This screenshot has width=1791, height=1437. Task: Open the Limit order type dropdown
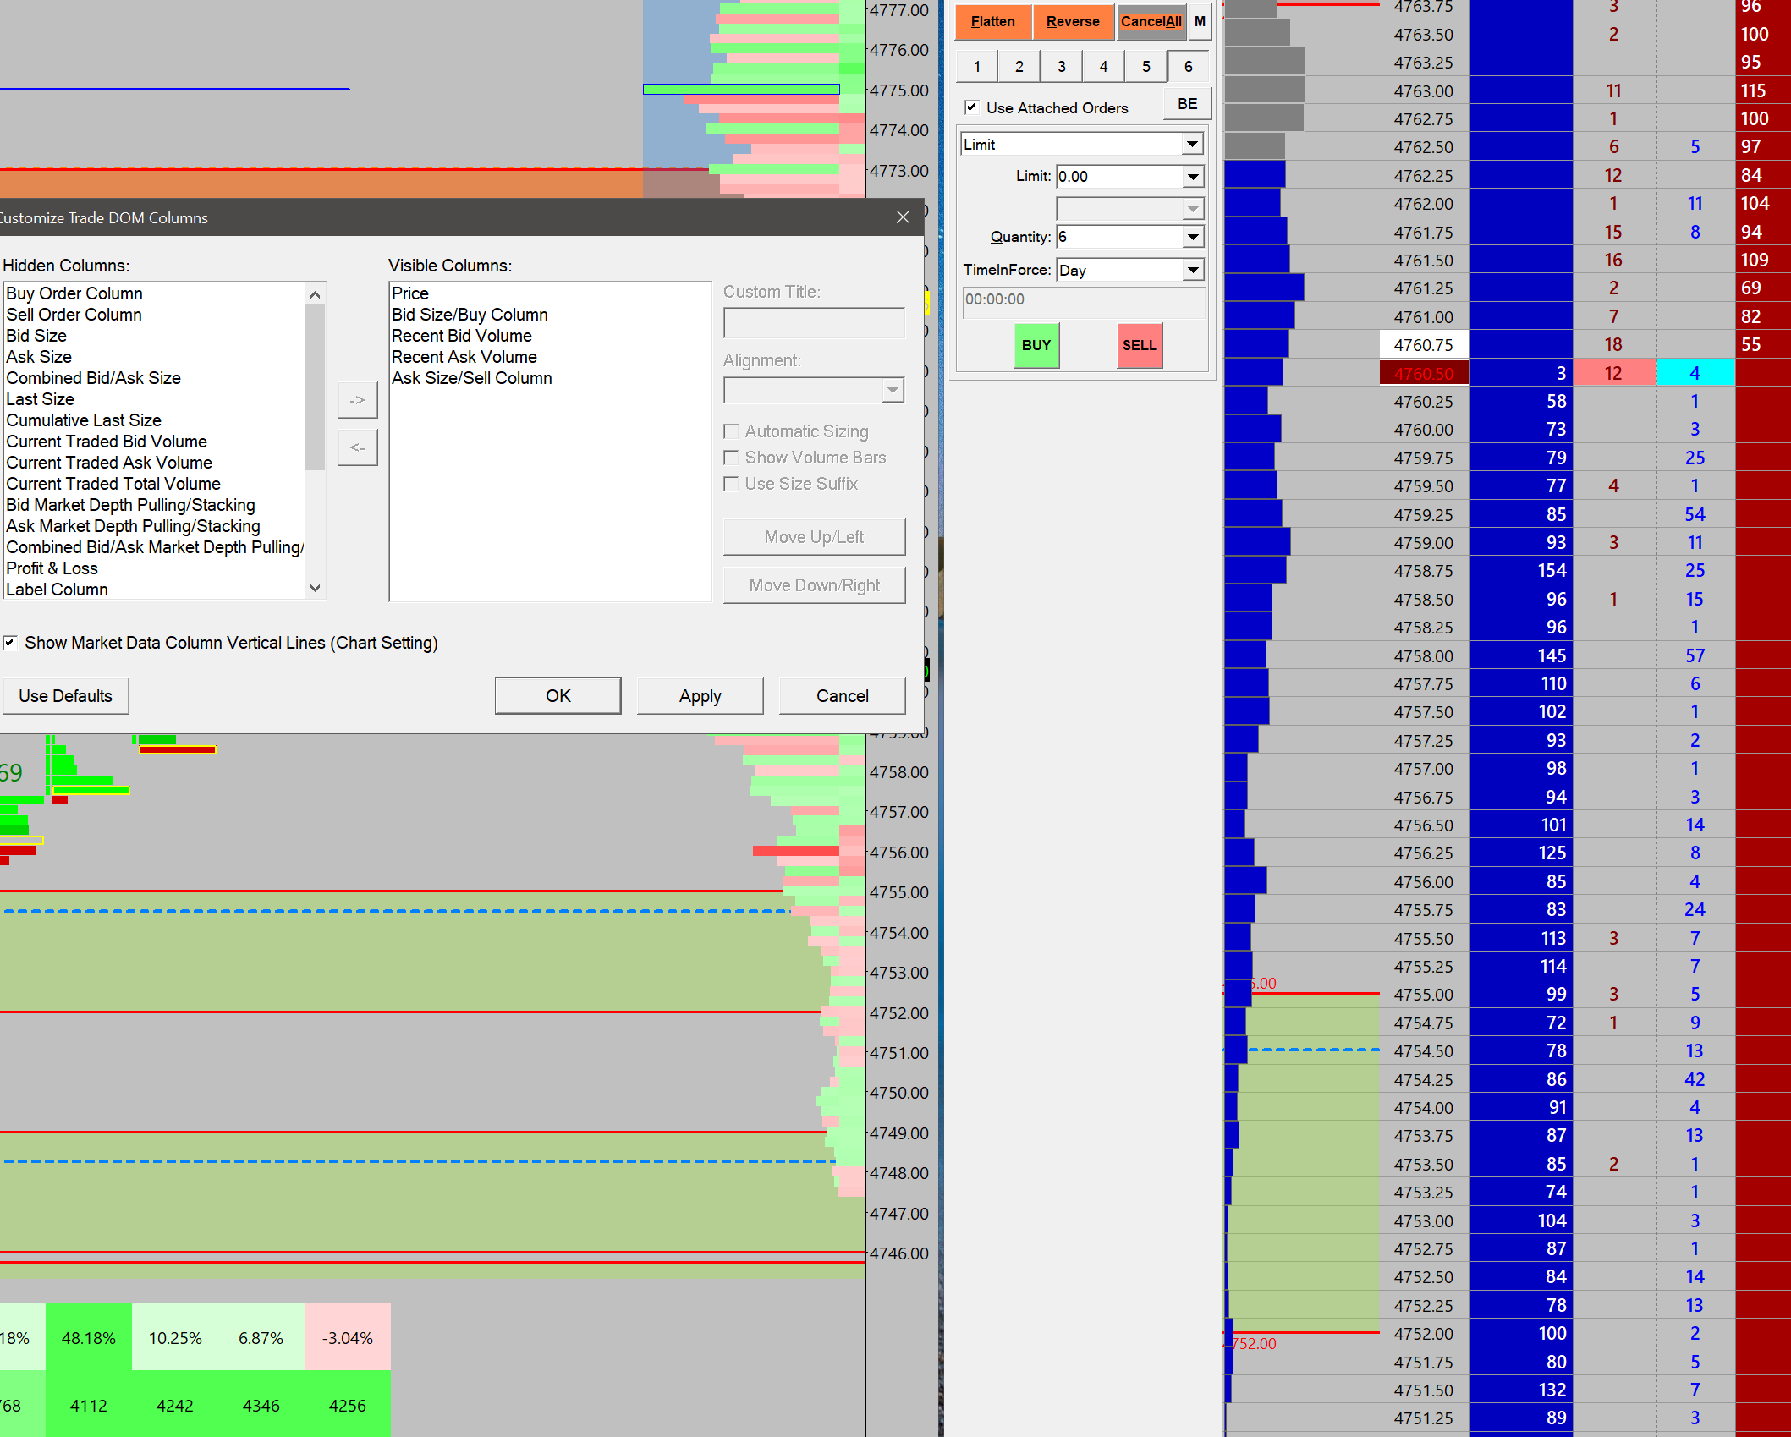[x=1191, y=145]
